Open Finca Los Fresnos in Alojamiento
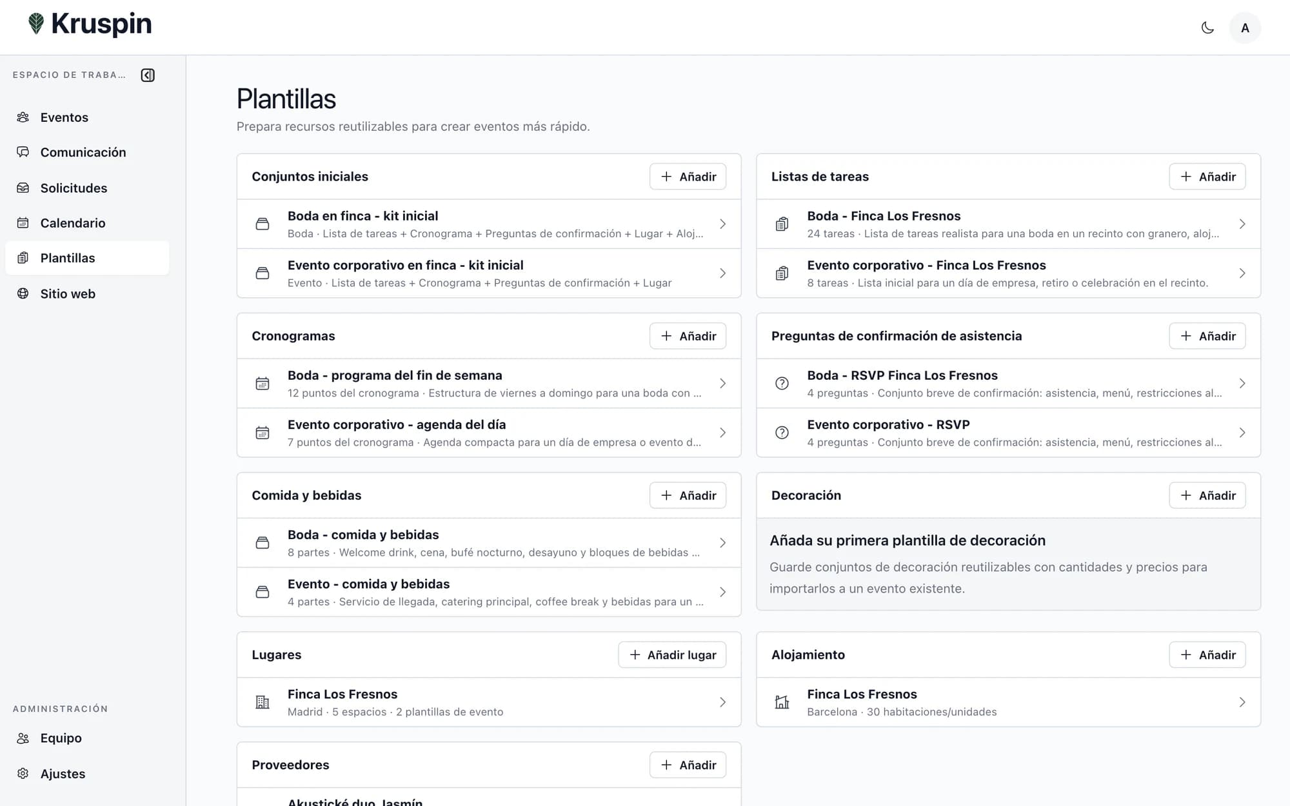The width and height of the screenshot is (1290, 806). 1008,702
